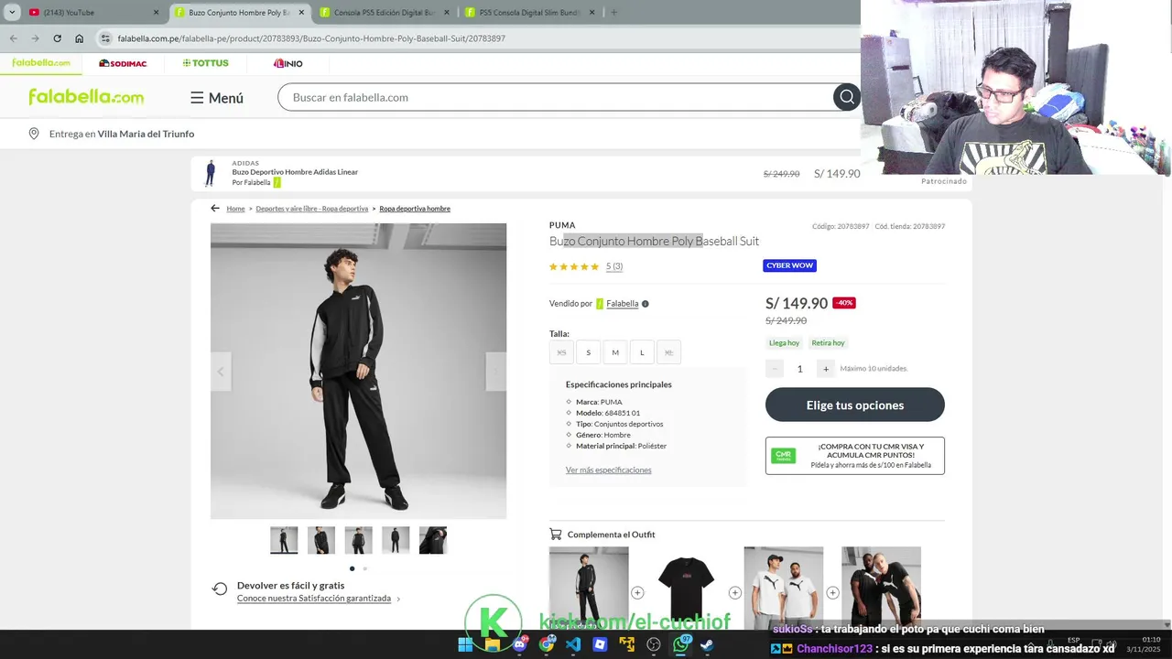This screenshot has width=1172, height=659.
Task: Open the tab list dropdown in Chrome
Action: [12, 13]
